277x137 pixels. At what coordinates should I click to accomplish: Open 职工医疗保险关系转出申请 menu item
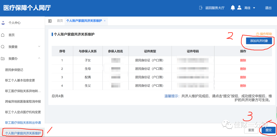23,123
